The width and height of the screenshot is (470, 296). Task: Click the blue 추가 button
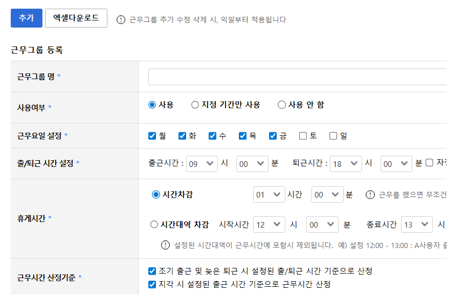(26, 18)
